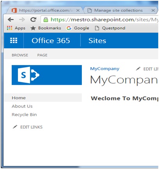Click the address bar URL field

click(99, 20)
